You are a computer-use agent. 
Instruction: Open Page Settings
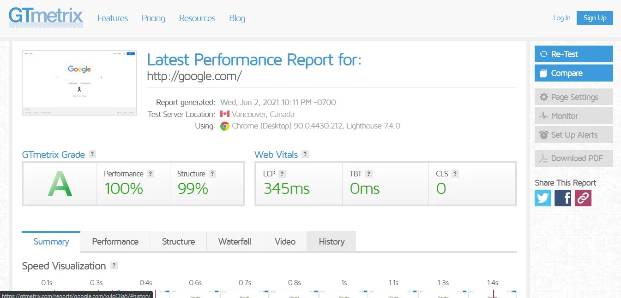[x=574, y=97]
